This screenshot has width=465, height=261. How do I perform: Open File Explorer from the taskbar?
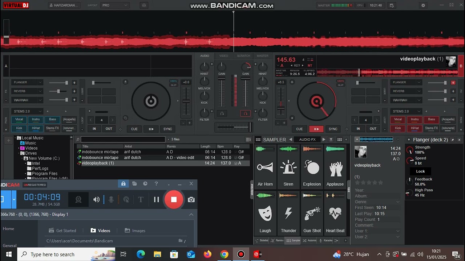pyautogui.click(x=157, y=254)
